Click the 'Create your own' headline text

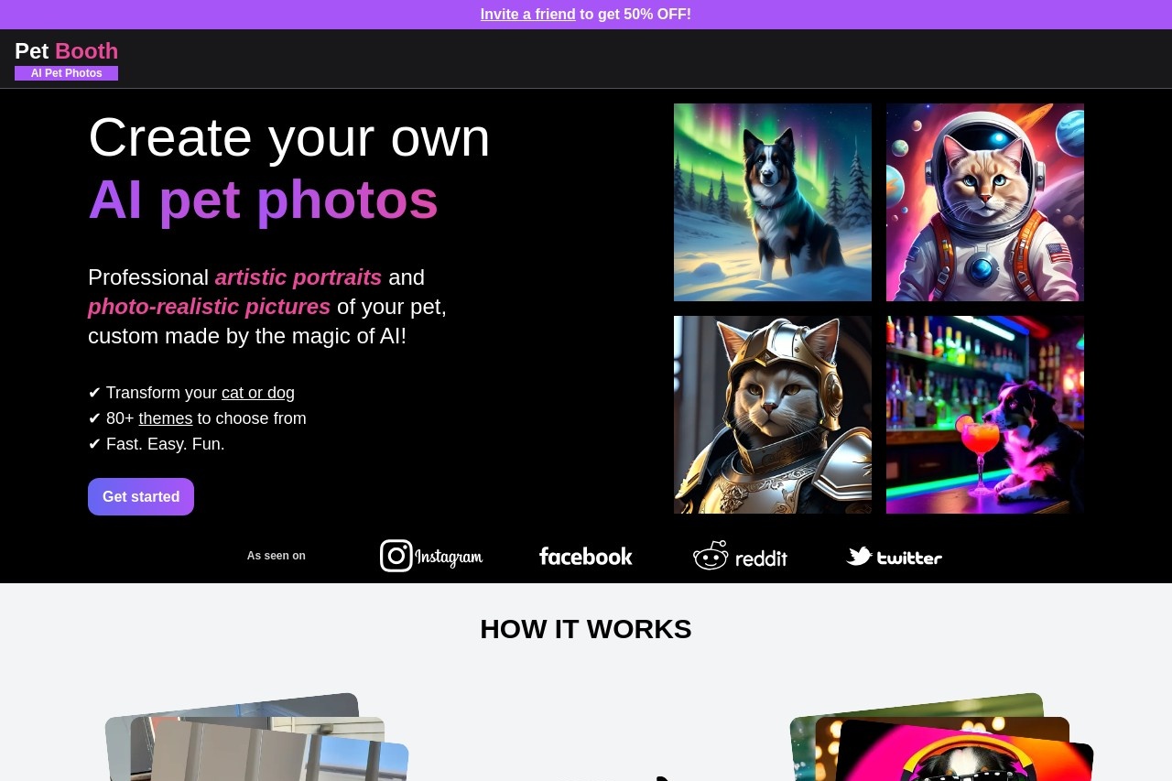[x=289, y=137]
